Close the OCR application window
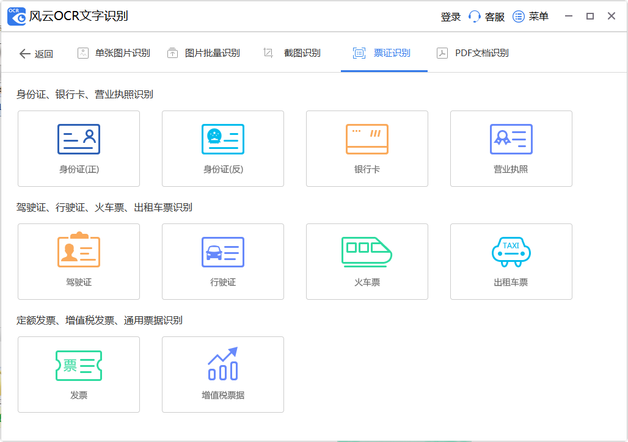This screenshot has width=628, height=442. point(611,16)
